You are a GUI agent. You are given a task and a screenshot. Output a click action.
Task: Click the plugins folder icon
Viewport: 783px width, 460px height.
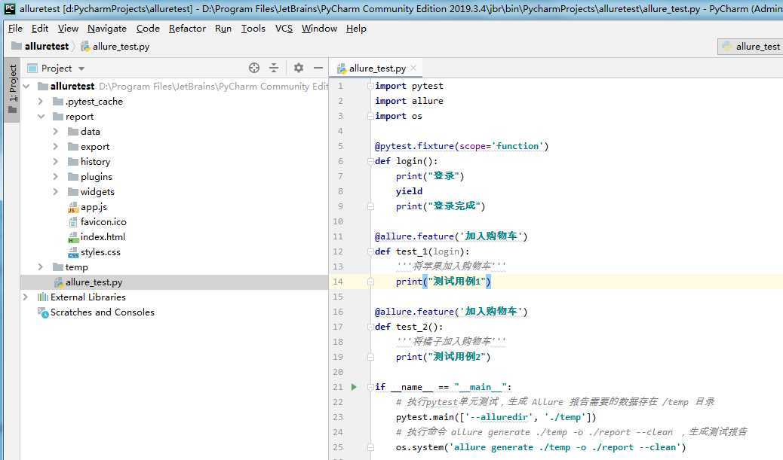point(73,177)
